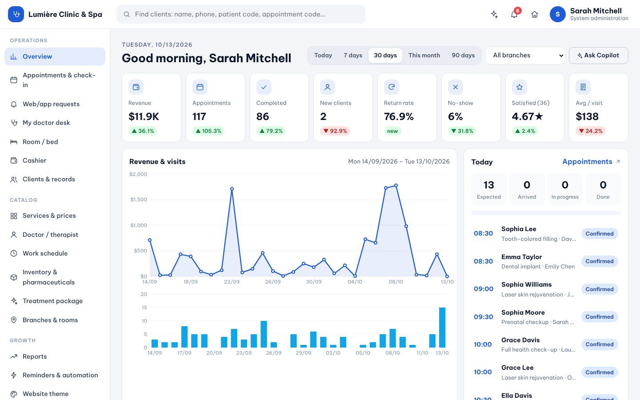
Task: Open Services & prices in sidebar
Action: tap(55, 216)
